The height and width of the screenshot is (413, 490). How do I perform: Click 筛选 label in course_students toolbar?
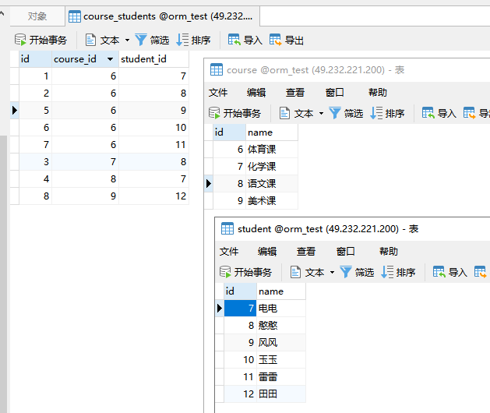tap(160, 41)
